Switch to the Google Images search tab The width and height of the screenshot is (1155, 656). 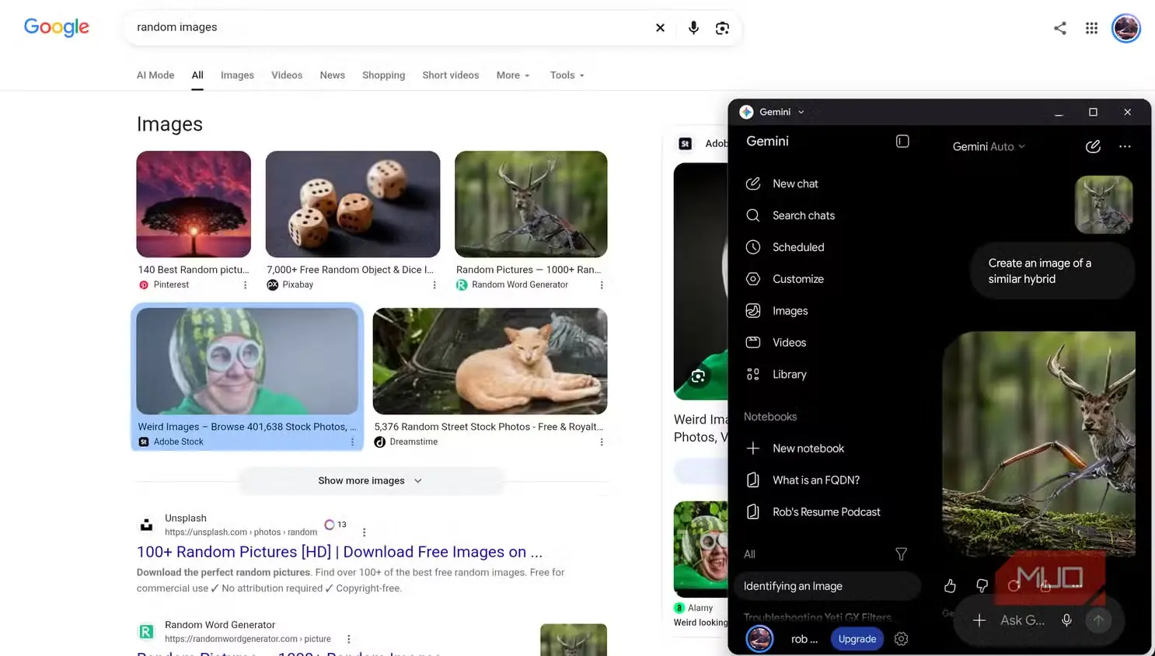(237, 75)
